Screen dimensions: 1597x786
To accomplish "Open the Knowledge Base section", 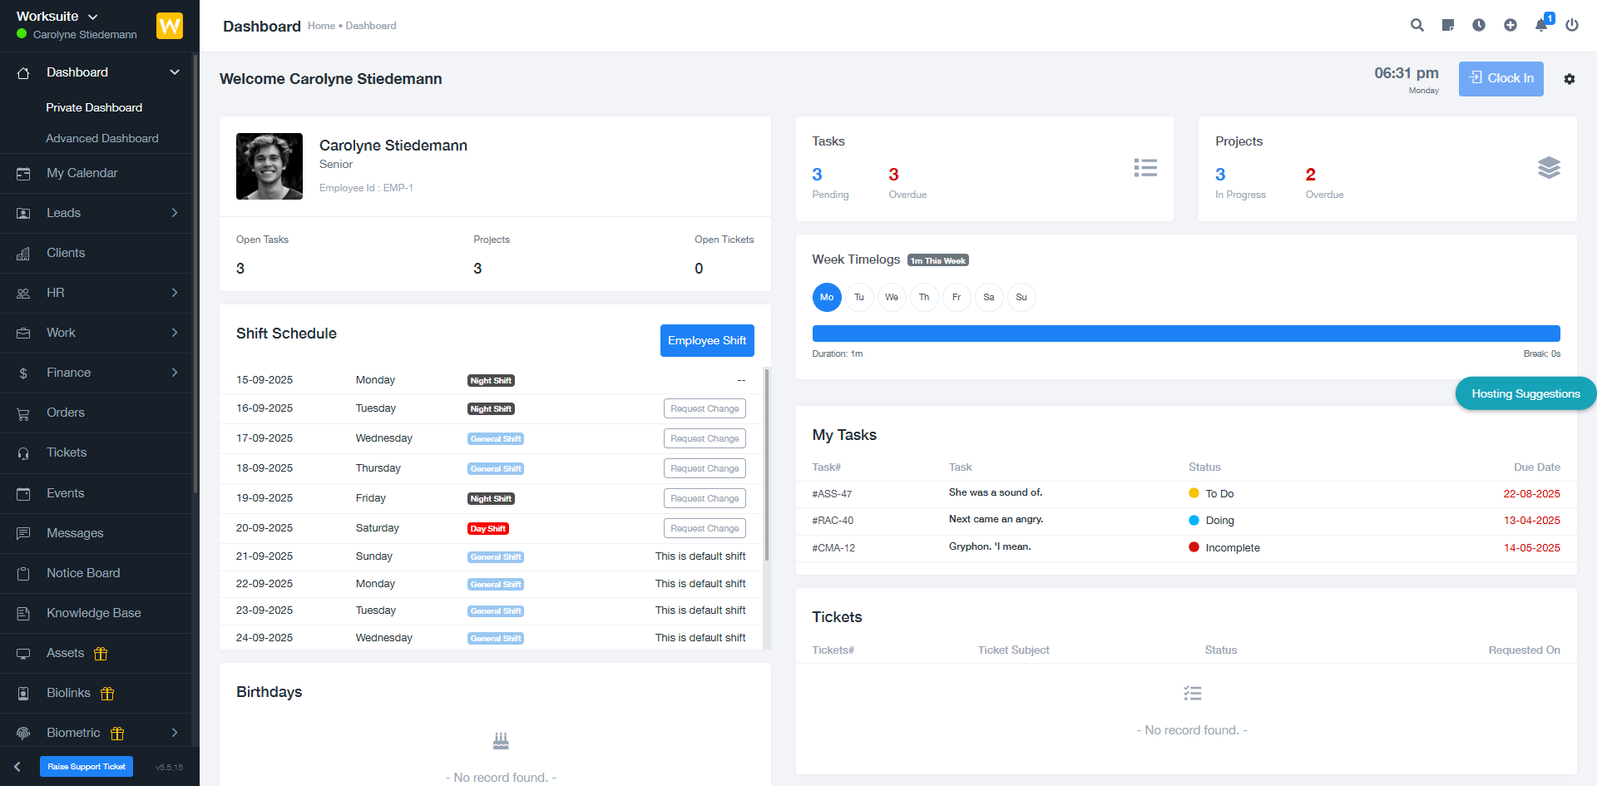I will tap(94, 613).
